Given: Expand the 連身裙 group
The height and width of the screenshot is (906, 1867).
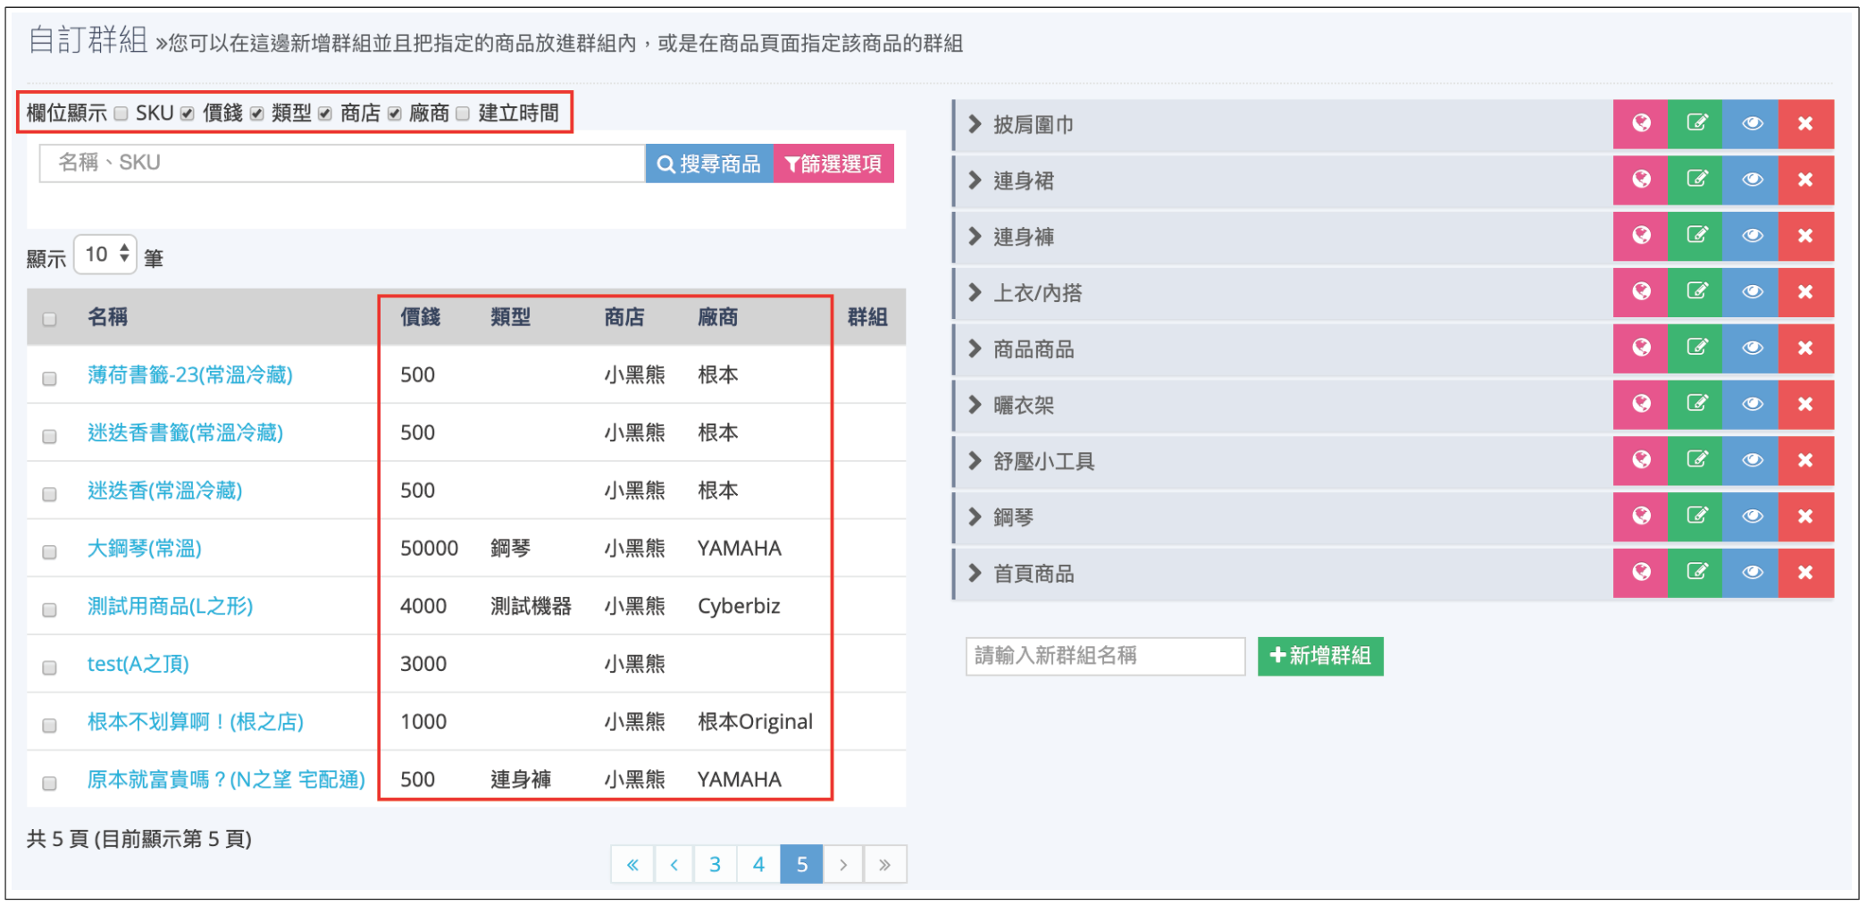Looking at the screenshot, I should (975, 180).
